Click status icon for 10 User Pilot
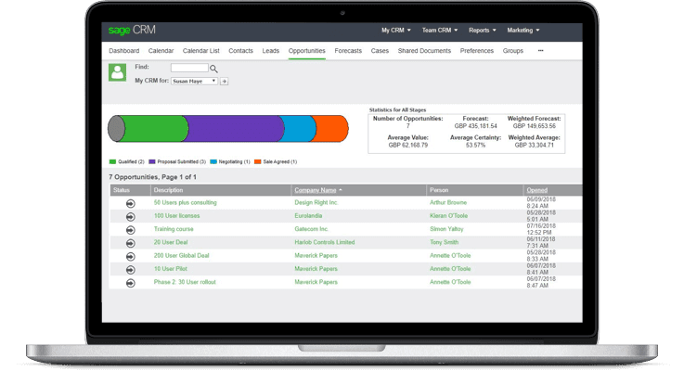This screenshot has width=684, height=371. [129, 268]
